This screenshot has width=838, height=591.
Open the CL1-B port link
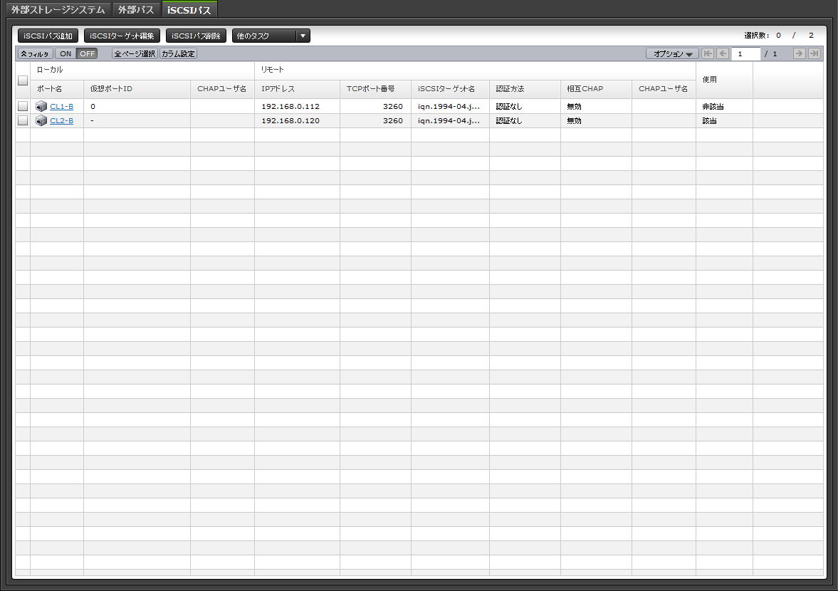(x=61, y=106)
